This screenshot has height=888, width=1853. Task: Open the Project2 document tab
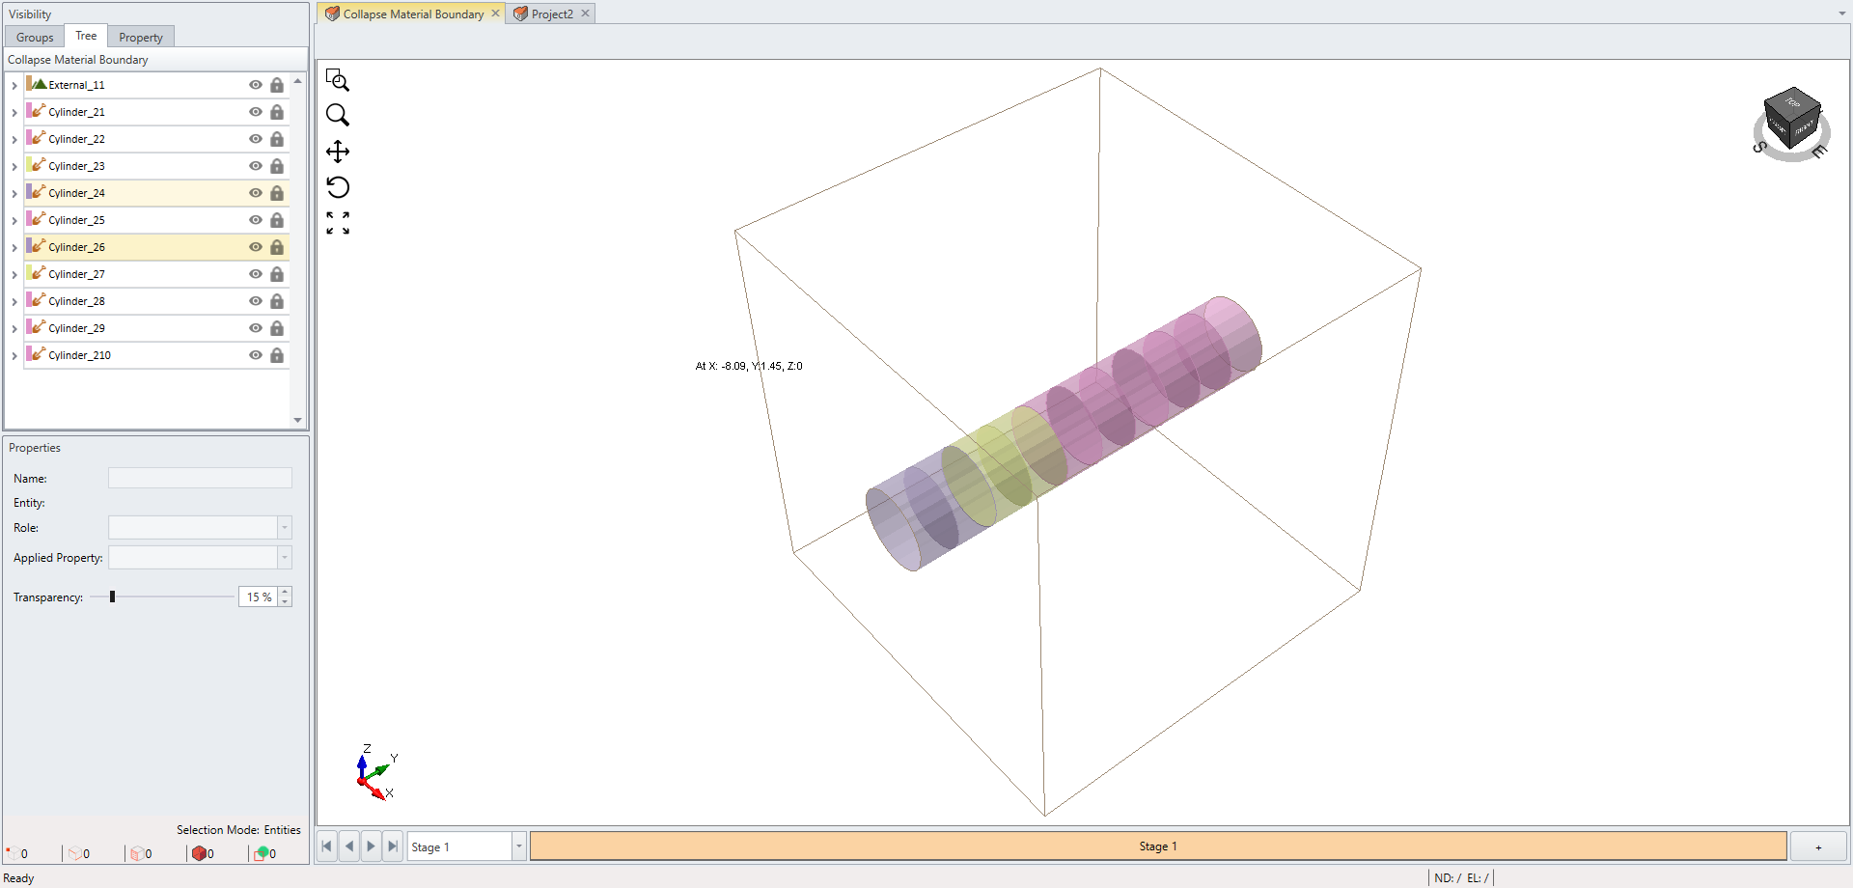(551, 14)
